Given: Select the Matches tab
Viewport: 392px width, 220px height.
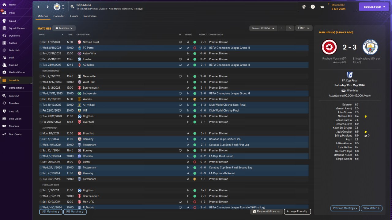Looking at the screenshot, I should click(43, 16).
